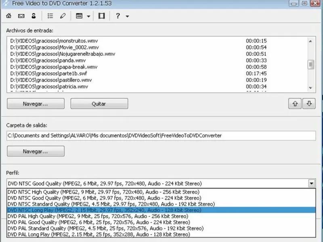Move selected file down with arrow button
This screenshot has width=323, height=242.
(x=309, y=104)
